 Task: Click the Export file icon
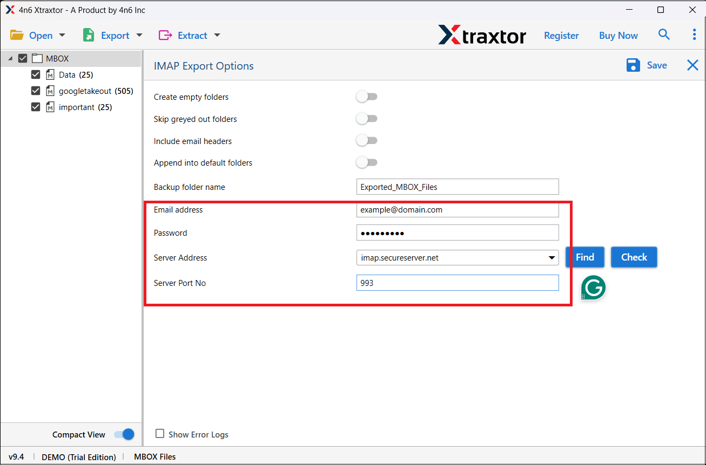pyautogui.click(x=88, y=35)
